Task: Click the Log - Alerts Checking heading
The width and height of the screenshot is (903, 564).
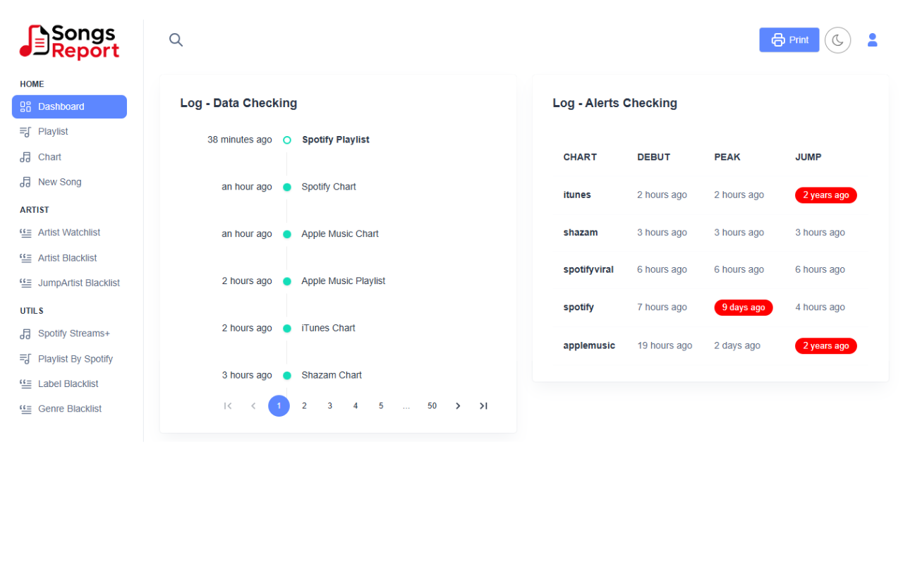Action: pos(615,103)
